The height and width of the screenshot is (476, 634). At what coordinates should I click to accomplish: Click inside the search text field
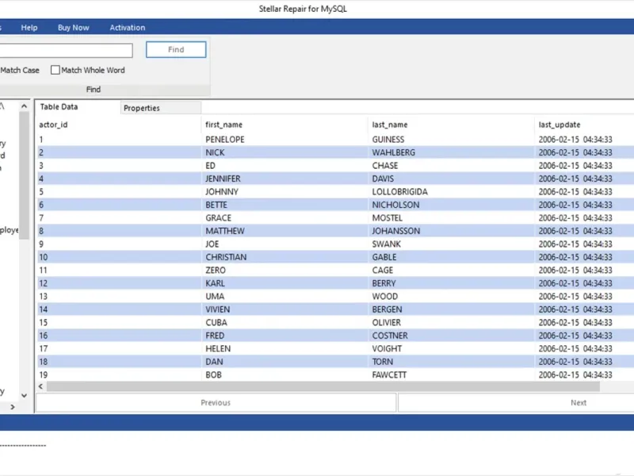[x=66, y=51]
